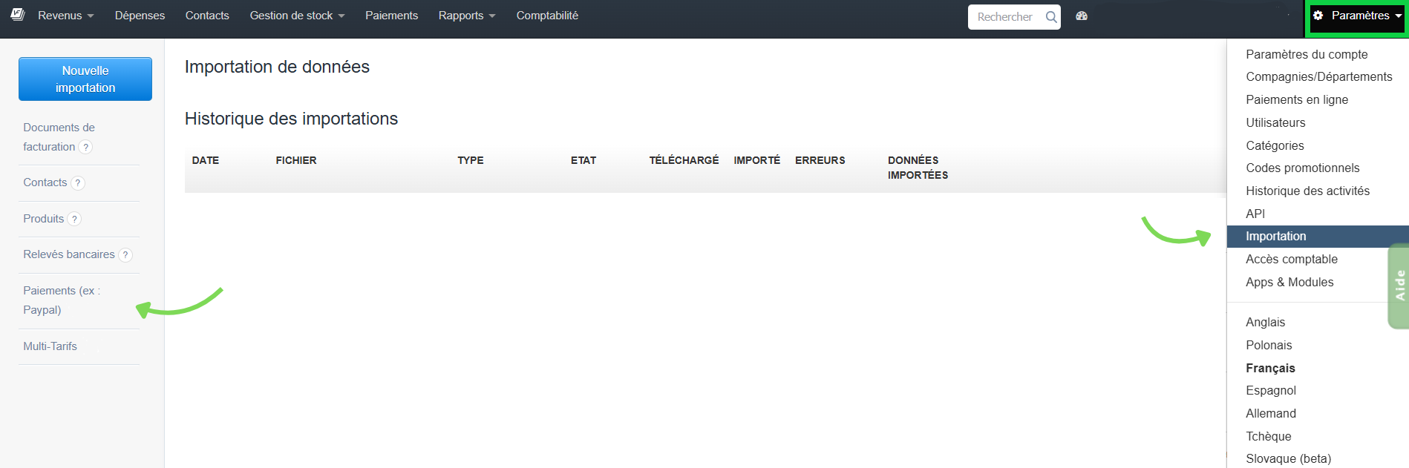Viewport: 1409px width, 468px height.
Task: Open help icon next to Contacts sidebar link
Action: point(78,183)
